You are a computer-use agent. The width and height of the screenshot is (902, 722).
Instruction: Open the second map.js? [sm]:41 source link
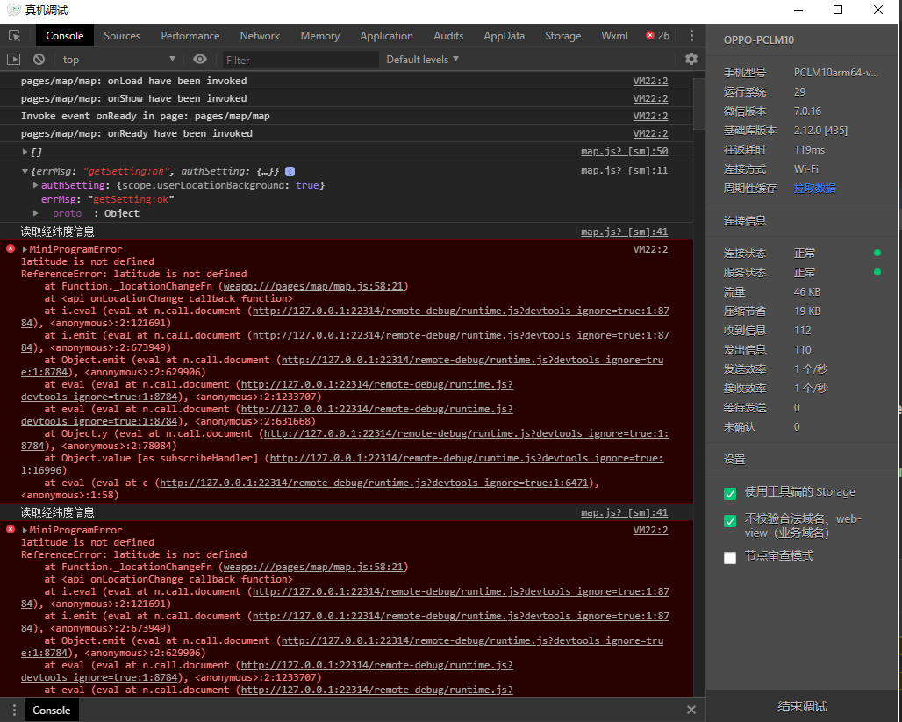point(624,512)
